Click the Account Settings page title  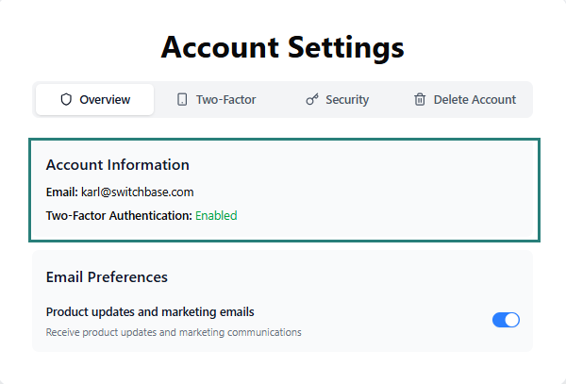[282, 46]
